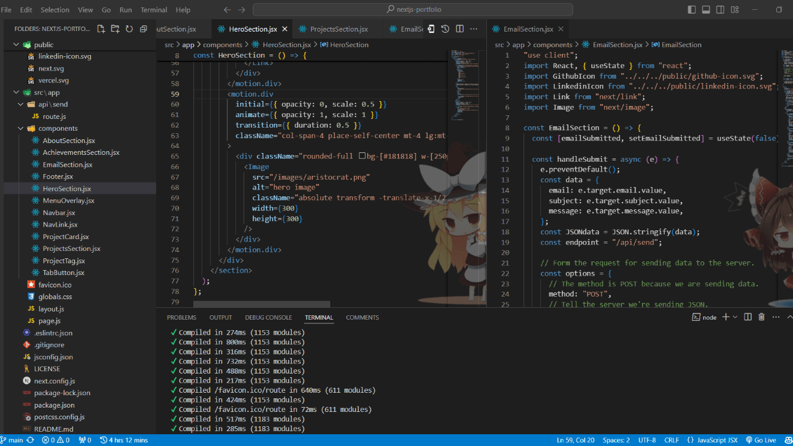Switch to the COMMENTS panel tab
This screenshot has width=793, height=446.
pos(362,317)
